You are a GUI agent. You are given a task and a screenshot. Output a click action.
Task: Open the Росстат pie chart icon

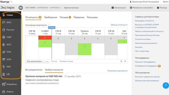click(x=4, y=30)
